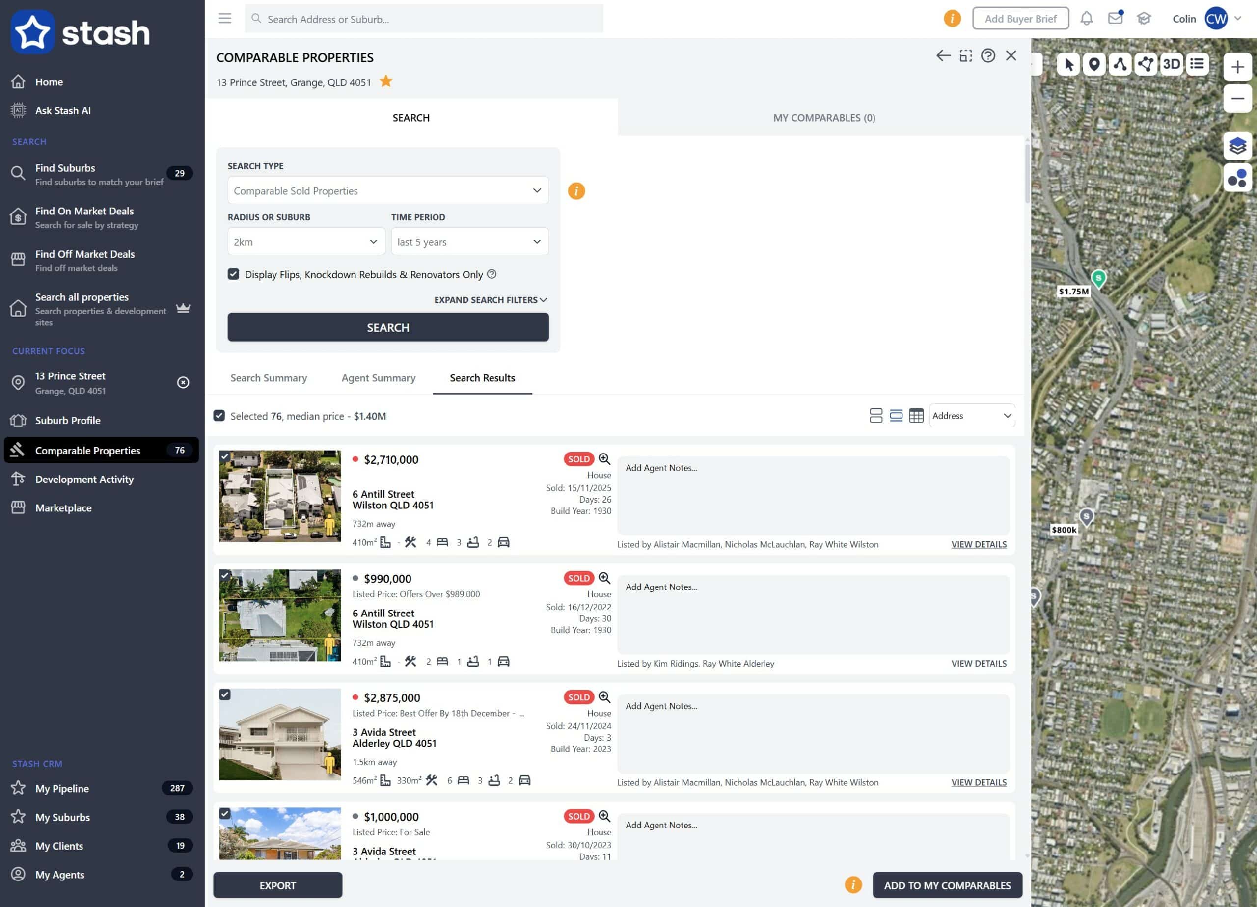Open the Agent Summary tab
The width and height of the screenshot is (1257, 907).
(x=378, y=378)
